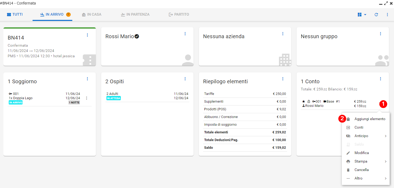This screenshot has height=188, width=394.
Task: Open the Riepilogo elementi card options menu
Action: point(283,79)
